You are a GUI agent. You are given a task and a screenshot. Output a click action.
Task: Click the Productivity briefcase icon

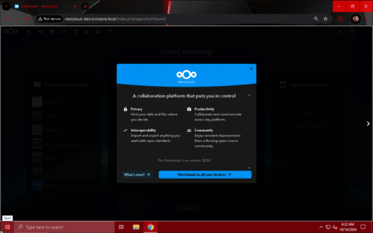(x=189, y=109)
